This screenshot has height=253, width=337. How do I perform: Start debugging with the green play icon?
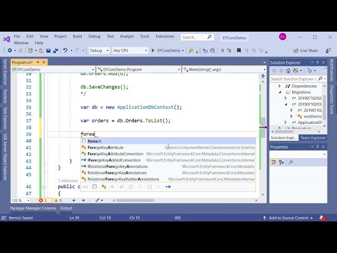153,51
